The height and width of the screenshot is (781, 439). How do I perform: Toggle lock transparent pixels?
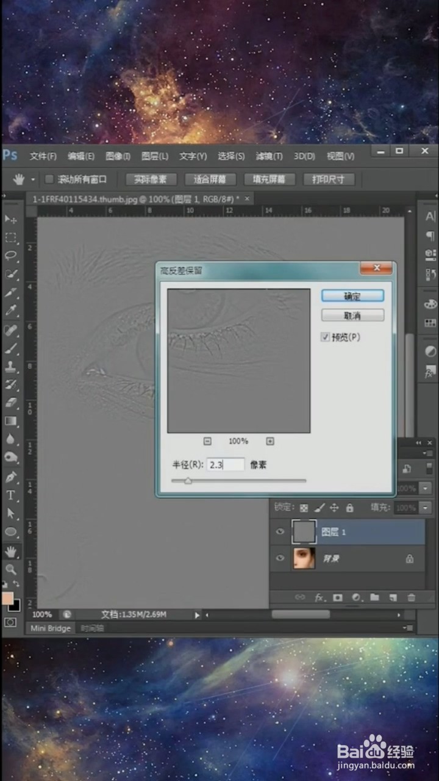point(304,508)
